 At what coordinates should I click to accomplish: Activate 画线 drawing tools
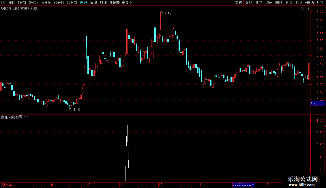point(279,3)
